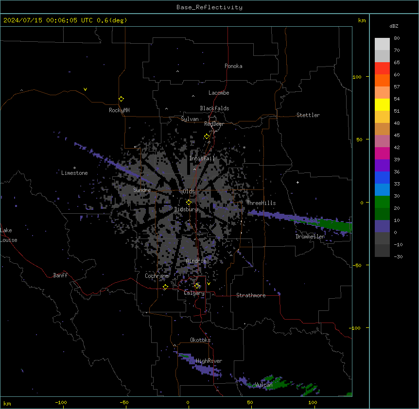Click the dBZ legend heading
This screenshot has height=409, width=419.
[x=394, y=26]
